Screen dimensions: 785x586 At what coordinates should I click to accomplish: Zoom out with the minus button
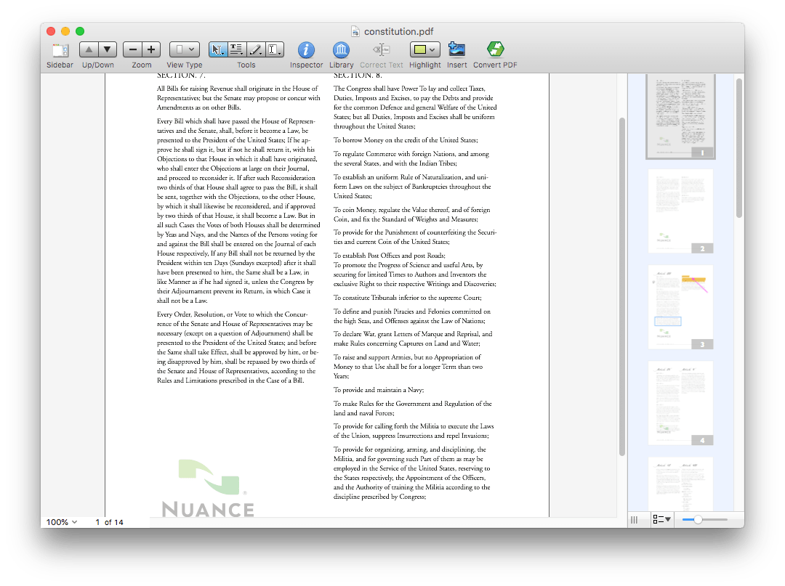[133, 49]
